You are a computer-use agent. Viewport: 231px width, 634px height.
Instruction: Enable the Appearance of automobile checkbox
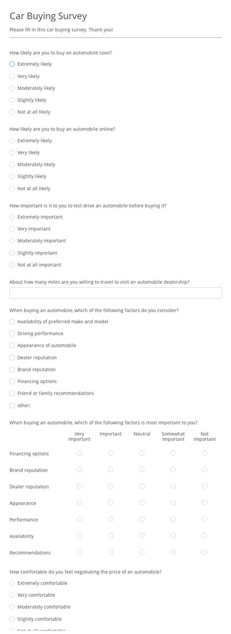(12, 345)
